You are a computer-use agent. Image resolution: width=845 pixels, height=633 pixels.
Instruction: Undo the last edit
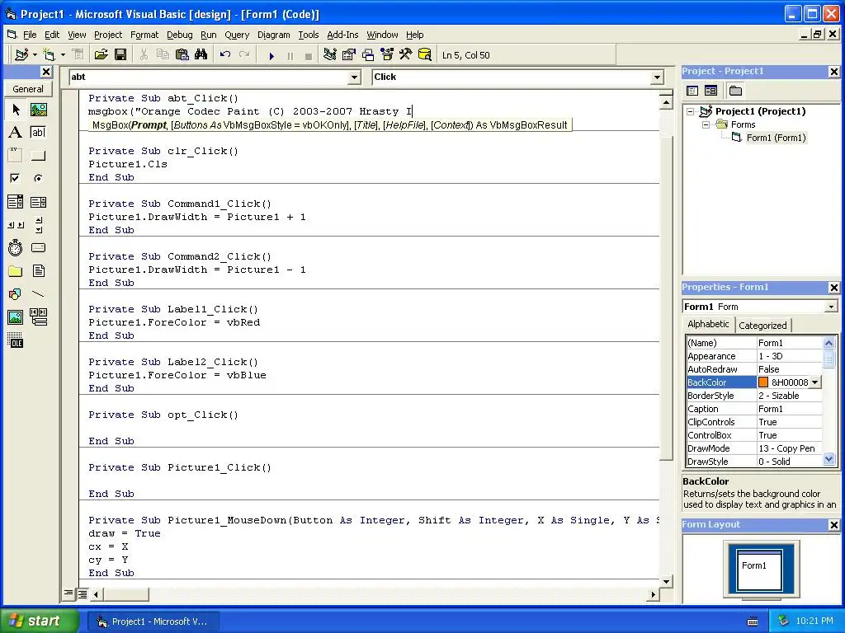pyautogui.click(x=225, y=54)
